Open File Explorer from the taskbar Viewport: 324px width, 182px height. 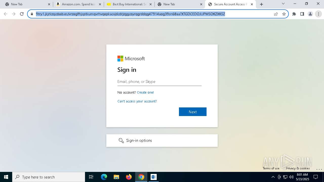(116, 177)
